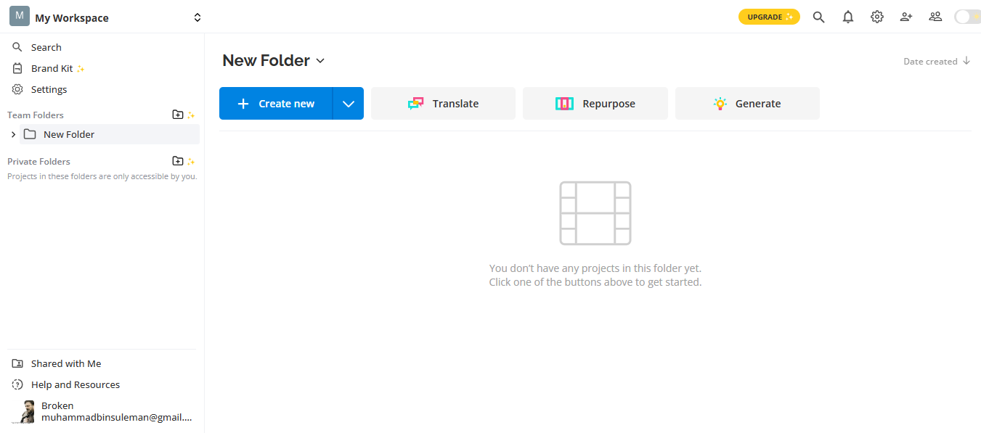Click the Team Folders heading

point(36,115)
